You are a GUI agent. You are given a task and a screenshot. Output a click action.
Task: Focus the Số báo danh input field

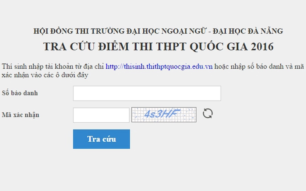(147, 93)
